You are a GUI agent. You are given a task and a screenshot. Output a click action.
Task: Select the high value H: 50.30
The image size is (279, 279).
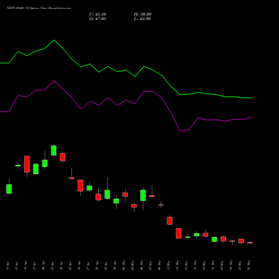[x=142, y=15]
